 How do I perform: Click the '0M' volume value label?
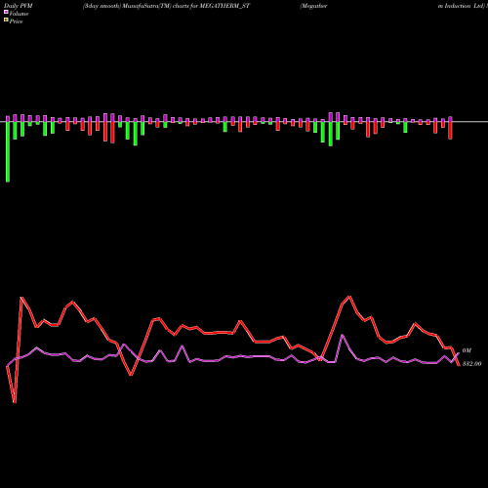click(x=467, y=350)
